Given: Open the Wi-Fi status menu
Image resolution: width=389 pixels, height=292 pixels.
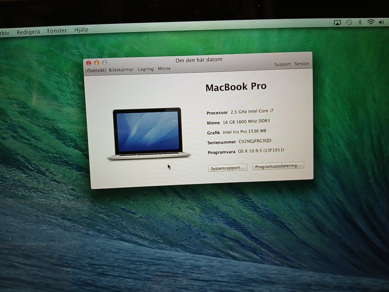Looking at the screenshot, I should [x=371, y=22].
